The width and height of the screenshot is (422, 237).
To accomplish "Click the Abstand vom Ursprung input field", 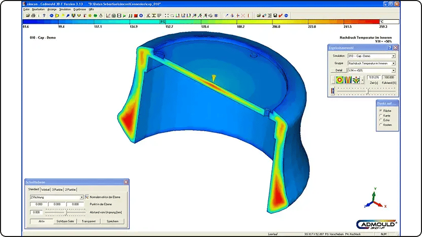I will pyautogui.click(x=36, y=212).
